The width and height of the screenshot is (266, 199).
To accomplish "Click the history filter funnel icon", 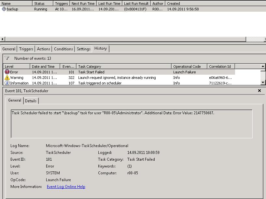I will pos(7,58).
